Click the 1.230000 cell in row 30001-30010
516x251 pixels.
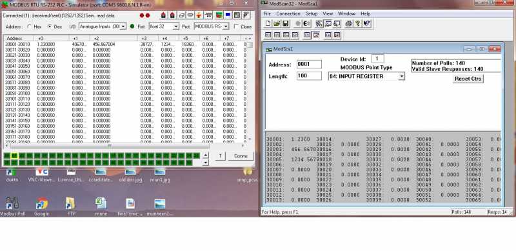pos(46,44)
